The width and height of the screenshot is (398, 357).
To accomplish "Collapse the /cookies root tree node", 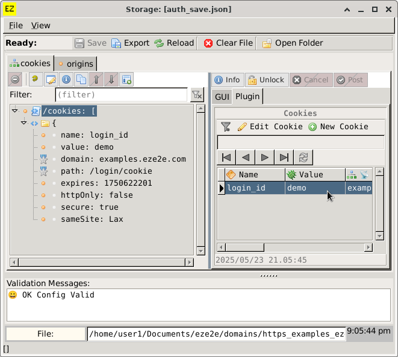I will pyautogui.click(x=14, y=111).
